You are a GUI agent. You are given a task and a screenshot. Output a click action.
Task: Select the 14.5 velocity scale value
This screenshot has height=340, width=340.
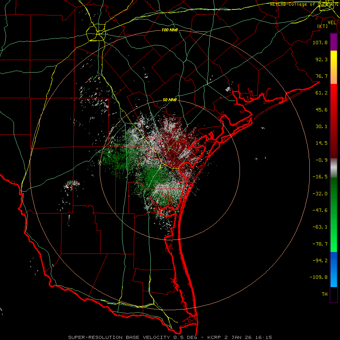[321, 143]
